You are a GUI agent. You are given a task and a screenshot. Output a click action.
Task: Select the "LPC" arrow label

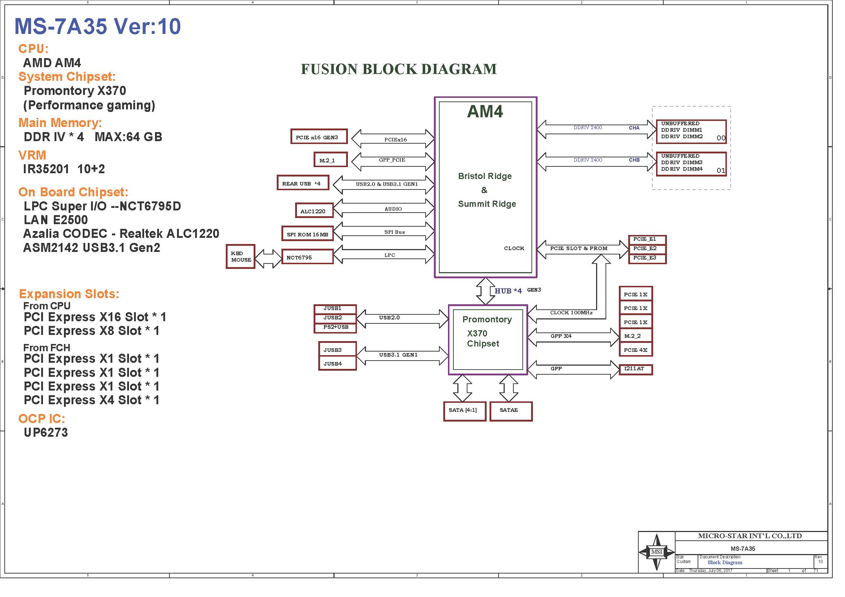pos(389,255)
